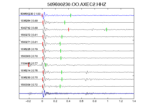
Task: Select the label 1500338 | 0.72
Action: coord(29,85)
